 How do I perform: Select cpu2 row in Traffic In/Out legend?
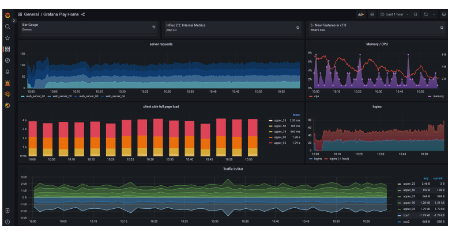pos(421,222)
